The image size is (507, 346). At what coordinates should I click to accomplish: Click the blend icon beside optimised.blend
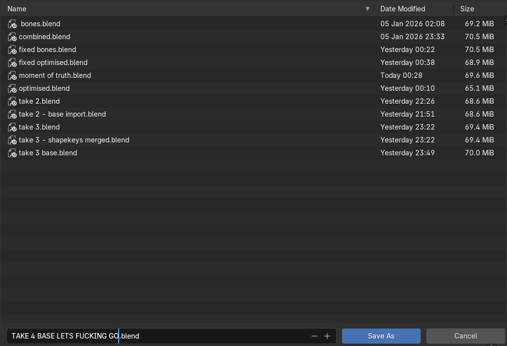click(12, 88)
